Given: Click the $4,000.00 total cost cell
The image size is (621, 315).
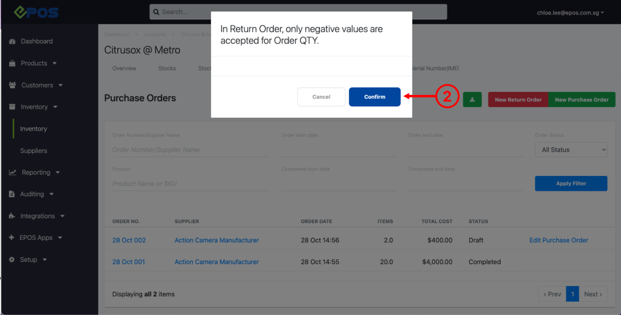Looking at the screenshot, I should [437, 262].
